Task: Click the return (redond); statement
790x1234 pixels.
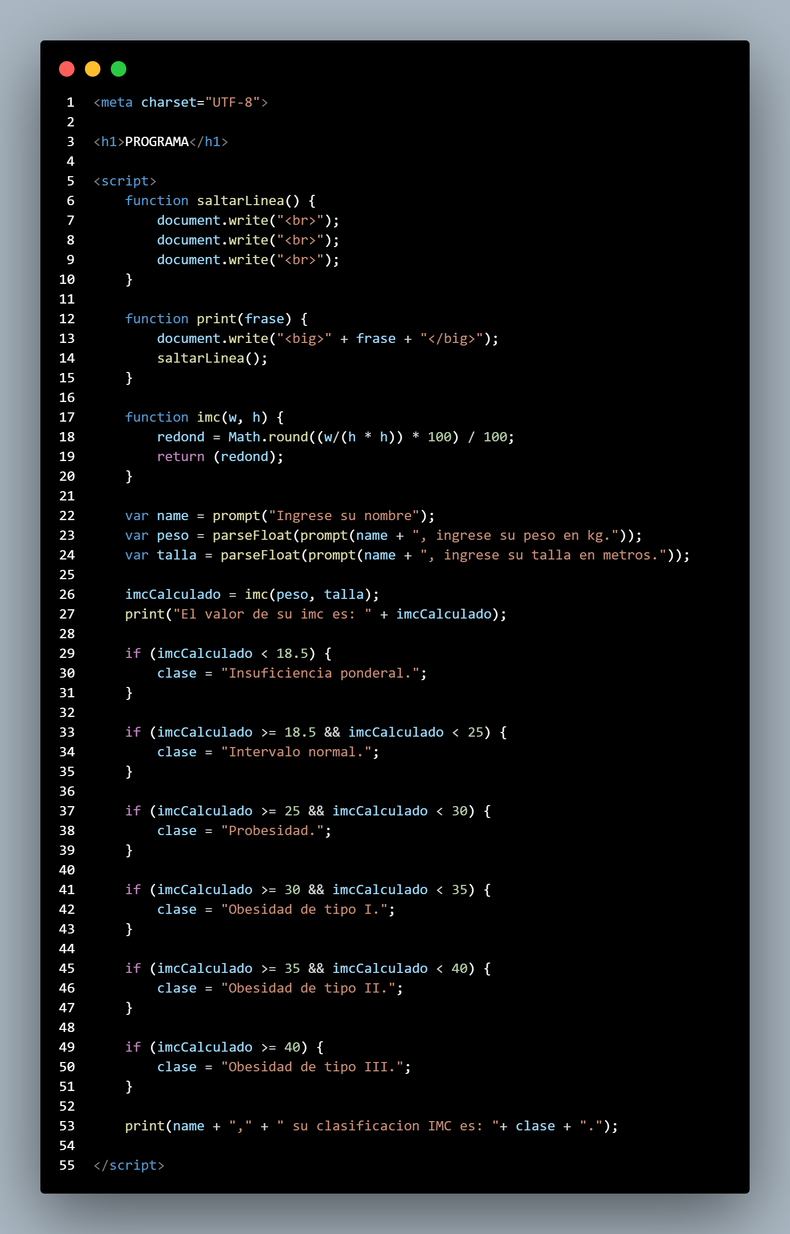Action: tap(221, 457)
